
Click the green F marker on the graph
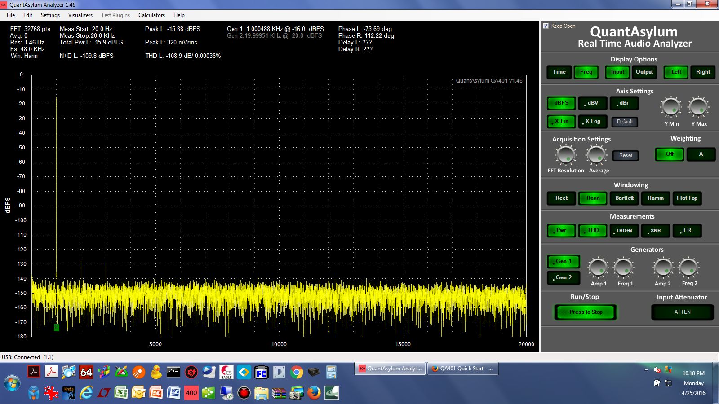click(x=56, y=328)
